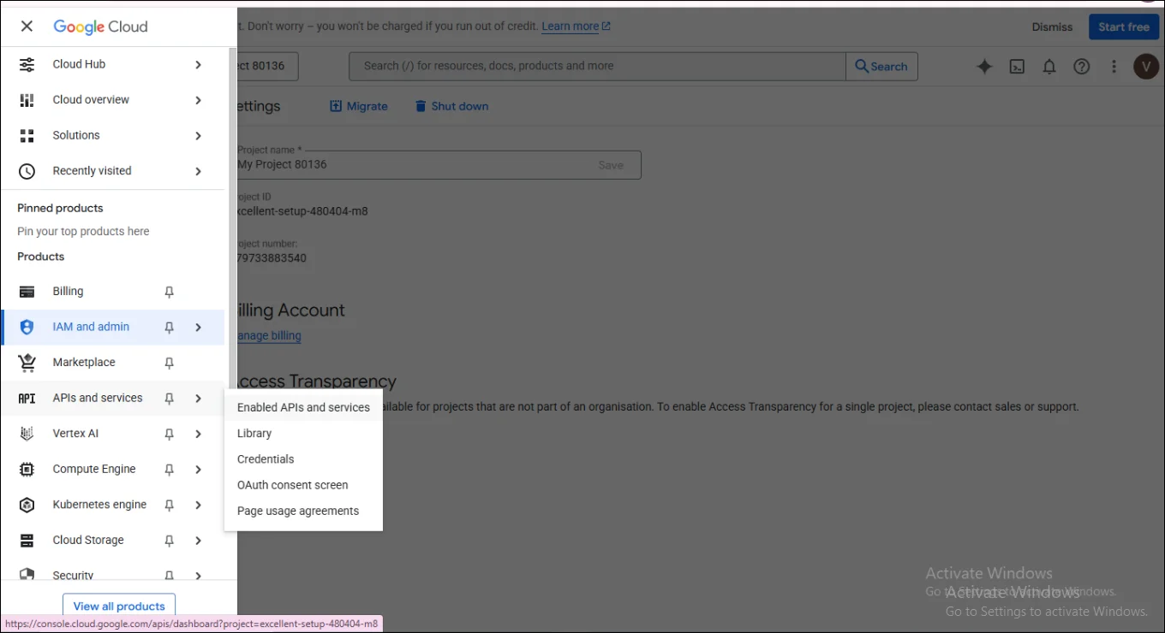Click the Save project name button
Screen dimensions: 1165x633
click(x=611, y=165)
